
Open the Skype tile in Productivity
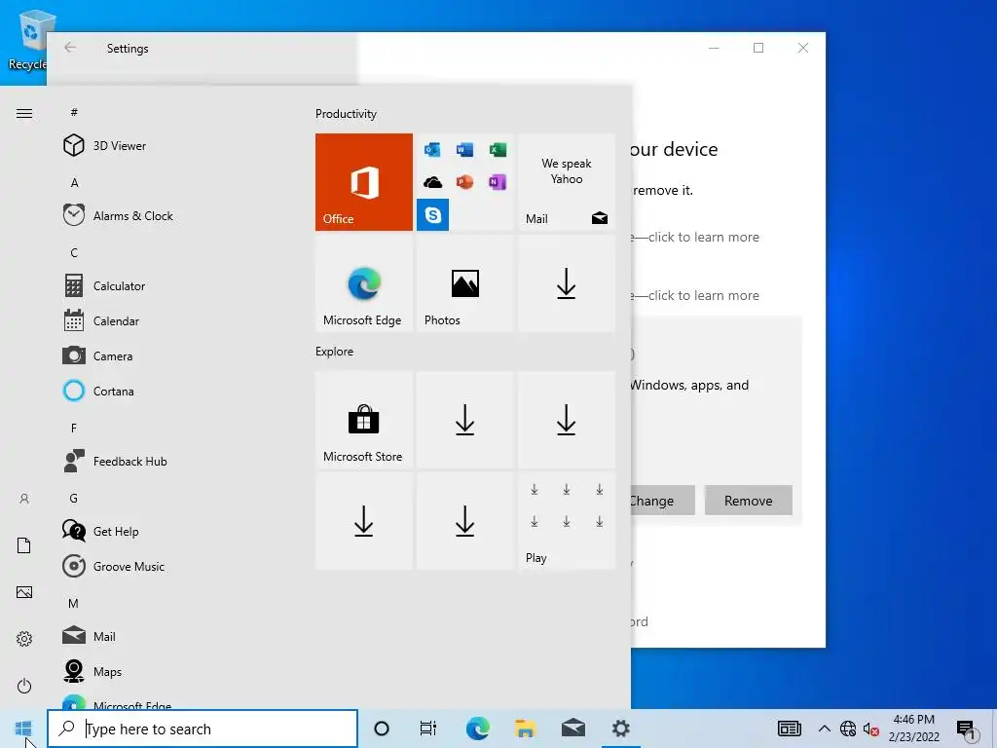pyautogui.click(x=432, y=214)
